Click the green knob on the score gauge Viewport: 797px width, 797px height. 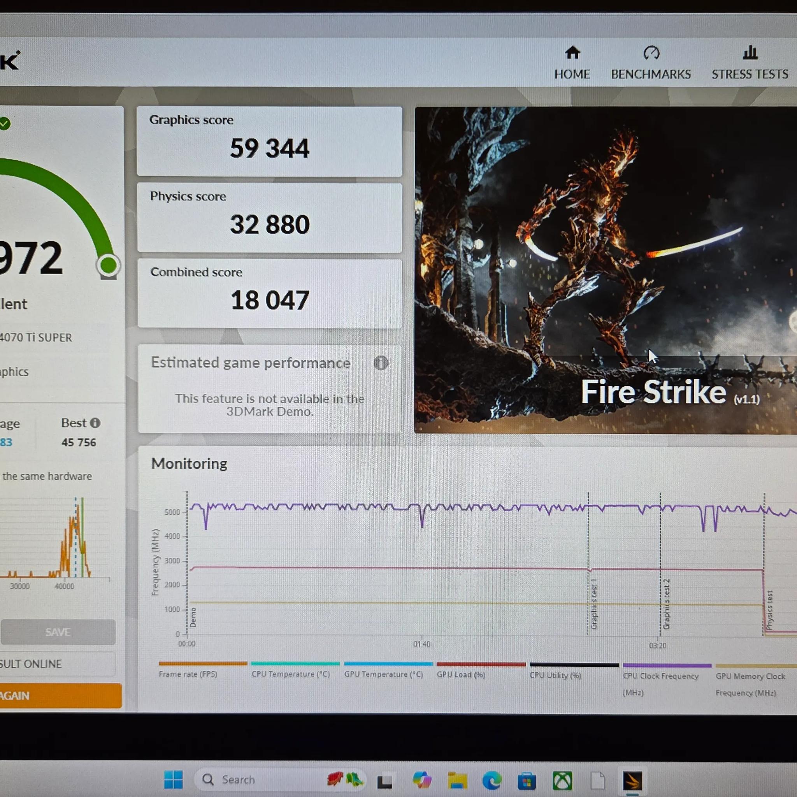pyautogui.click(x=109, y=265)
